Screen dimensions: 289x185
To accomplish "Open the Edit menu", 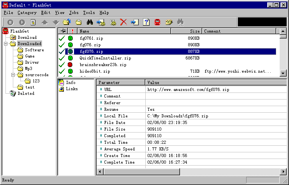I will 46,13.
